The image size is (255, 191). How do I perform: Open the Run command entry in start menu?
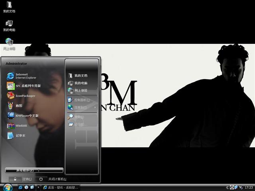click(x=76, y=125)
